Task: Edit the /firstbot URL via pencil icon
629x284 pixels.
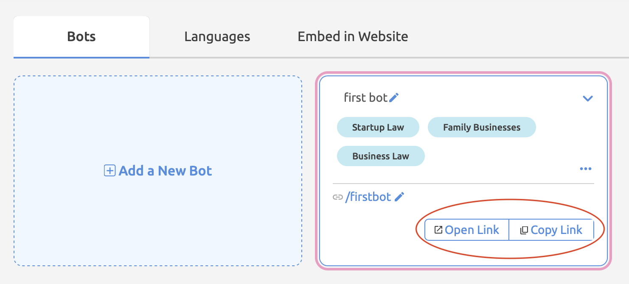Action: coord(399,197)
